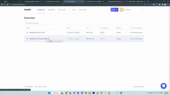Image resolution: width=170 pixels, height=95 pixels.
Task: Click the address bar URL
Action: tap(19, 5)
